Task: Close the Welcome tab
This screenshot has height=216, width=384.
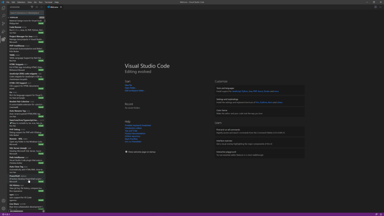Action: 61,7
